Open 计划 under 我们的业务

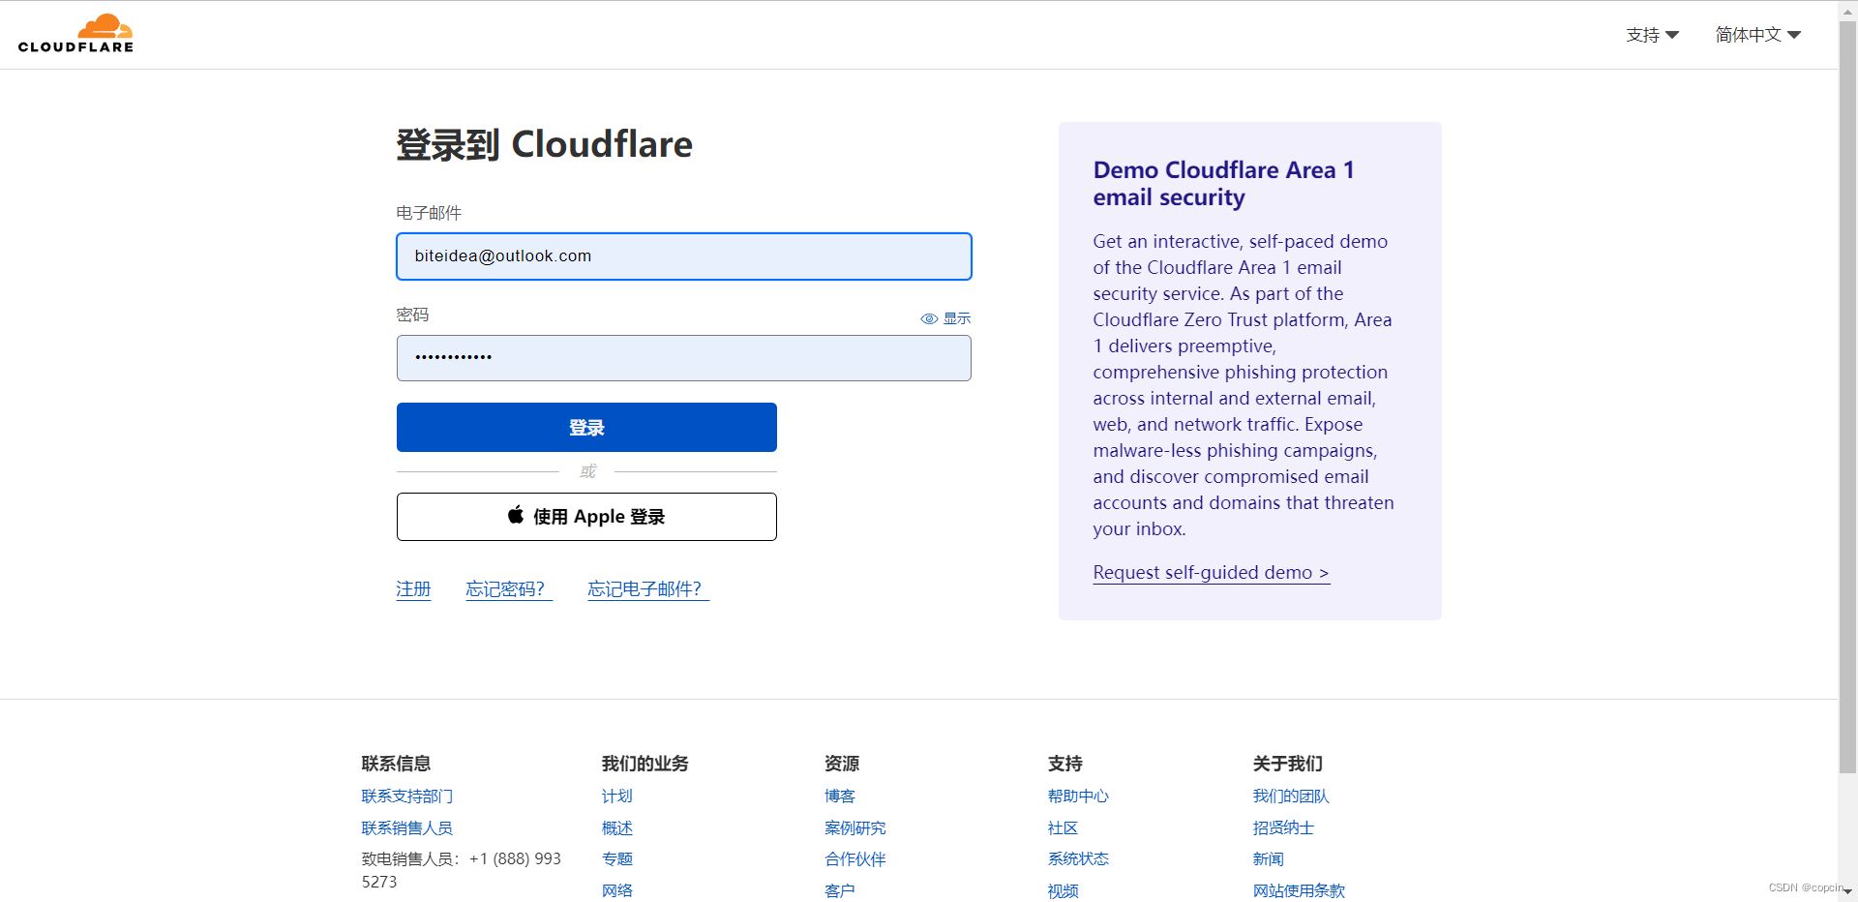pyautogui.click(x=617, y=797)
